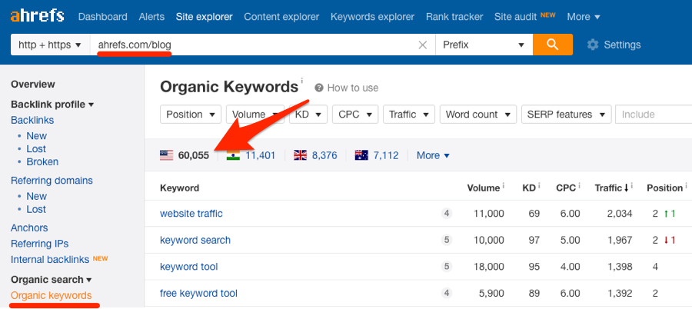Click the Ahrefs logo
The height and width of the screenshot is (309, 692).
(x=38, y=16)
